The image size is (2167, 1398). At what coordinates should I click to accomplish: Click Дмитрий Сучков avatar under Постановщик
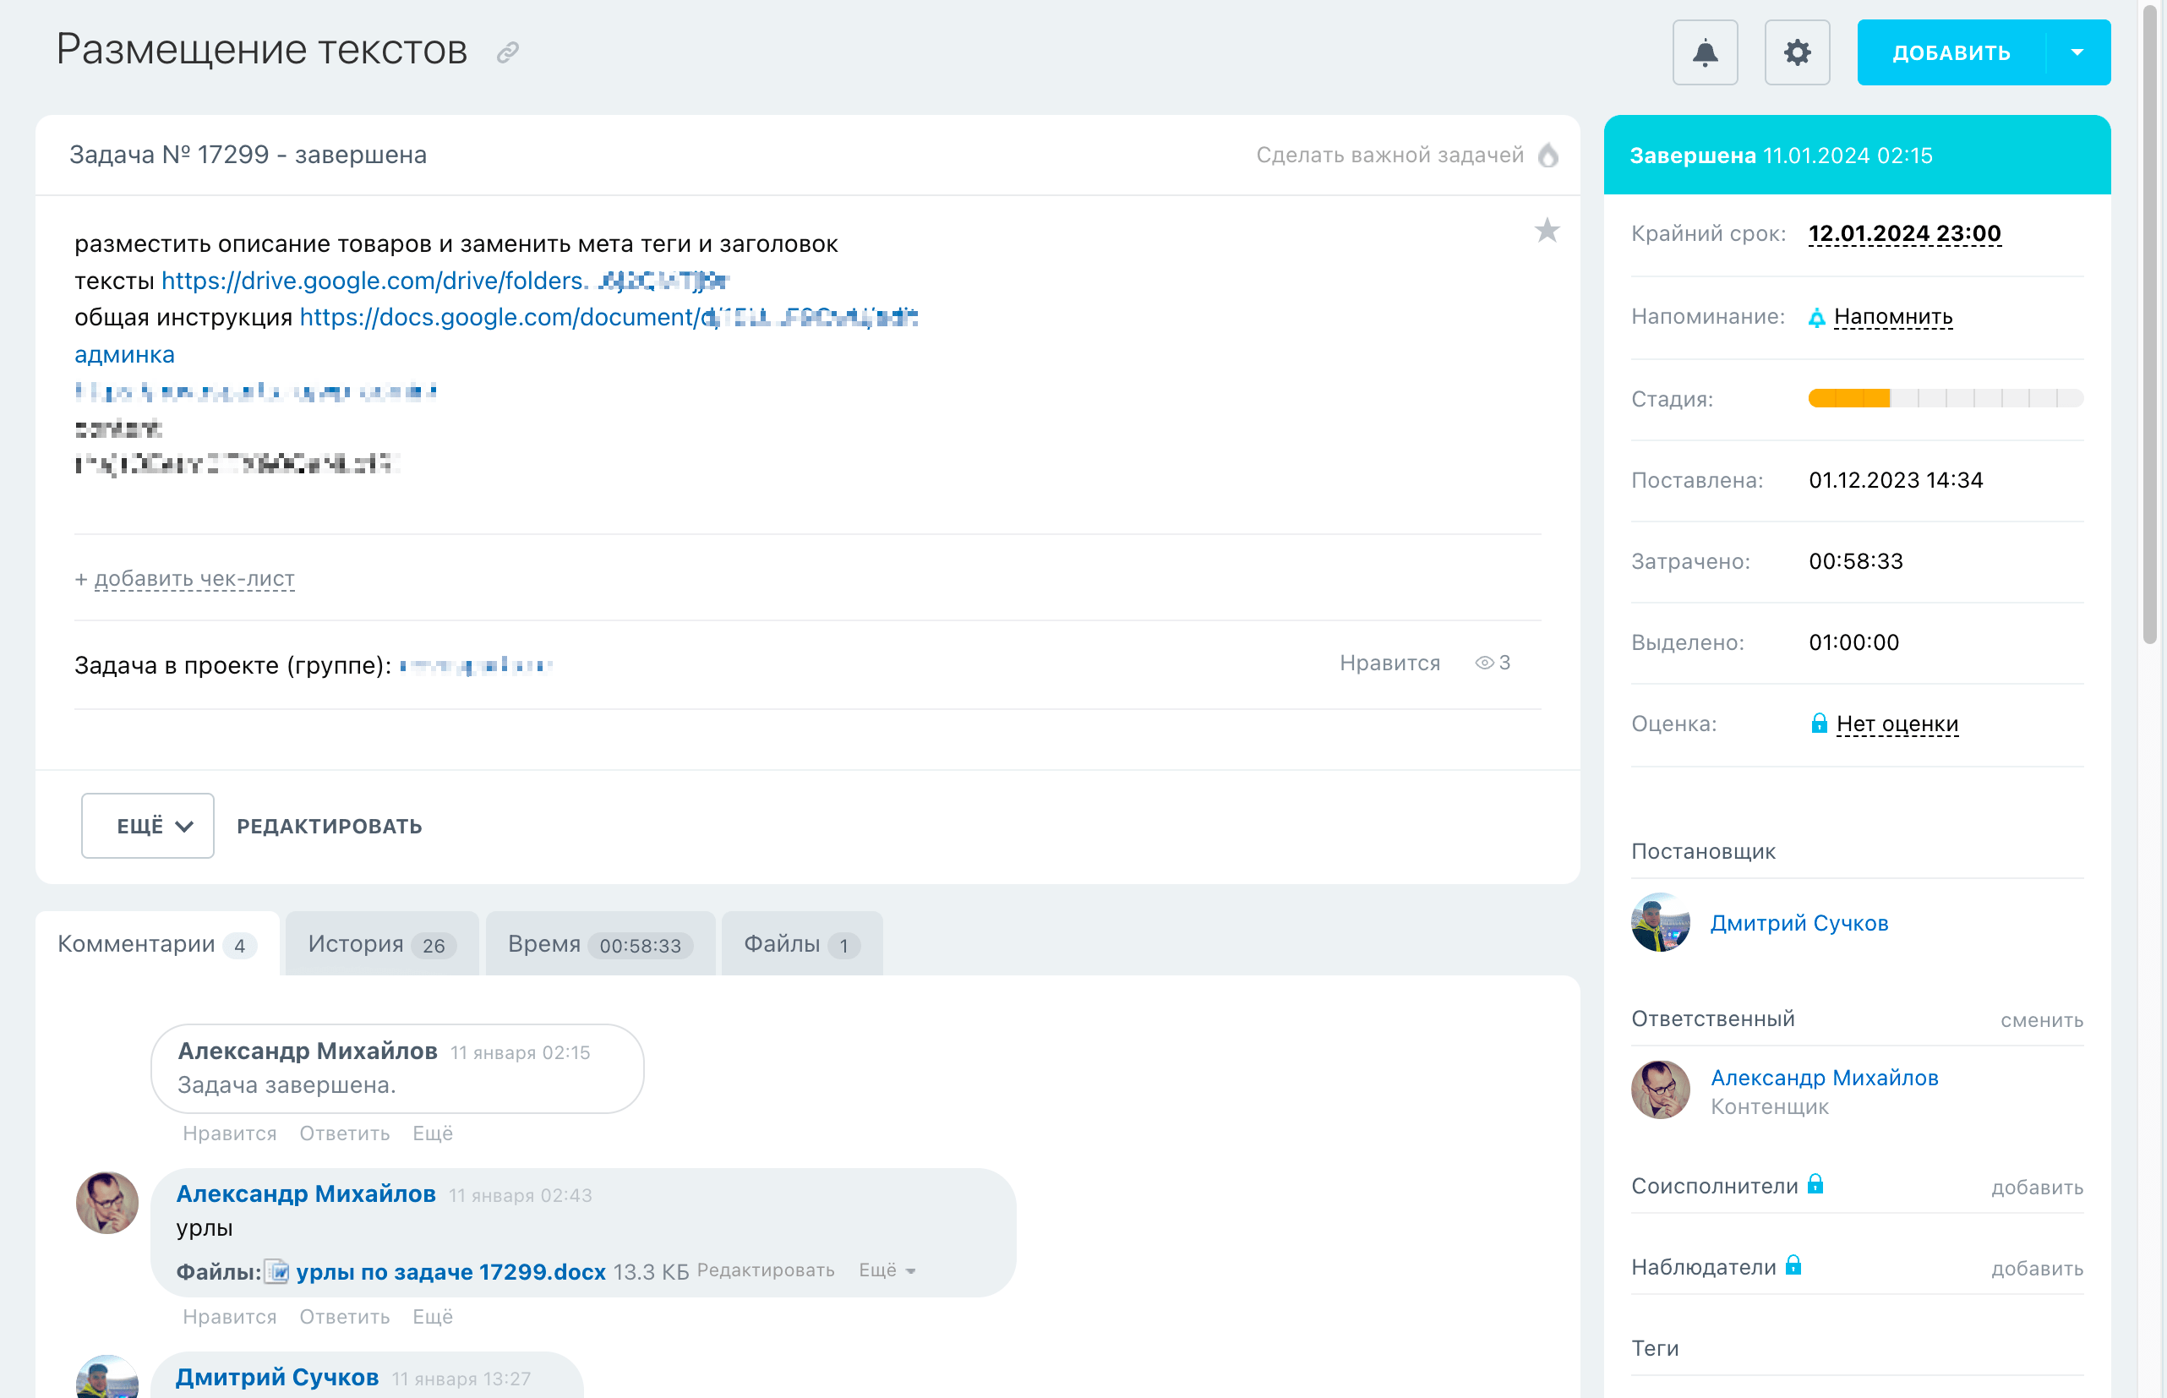1660,923
